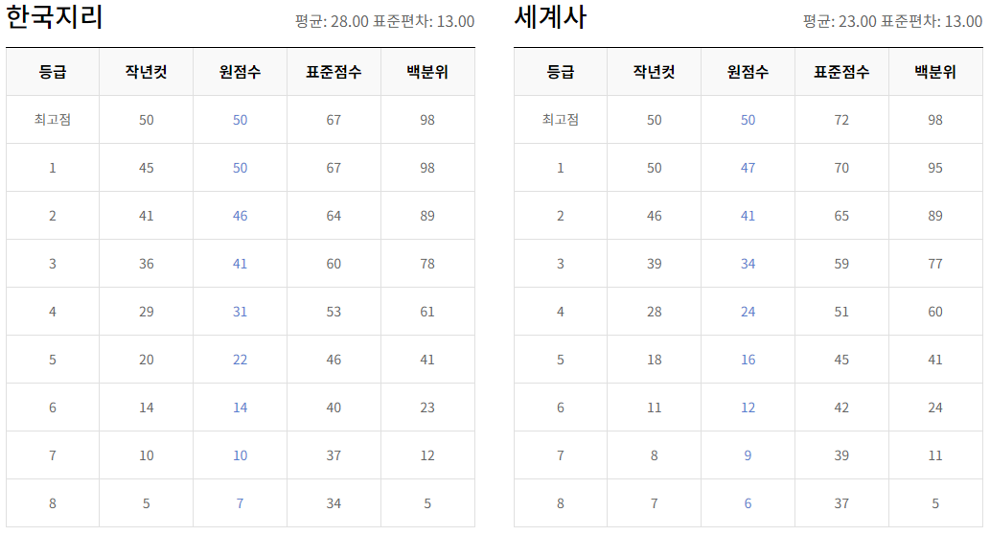Click the 한국지리 table title

point(55,16)
